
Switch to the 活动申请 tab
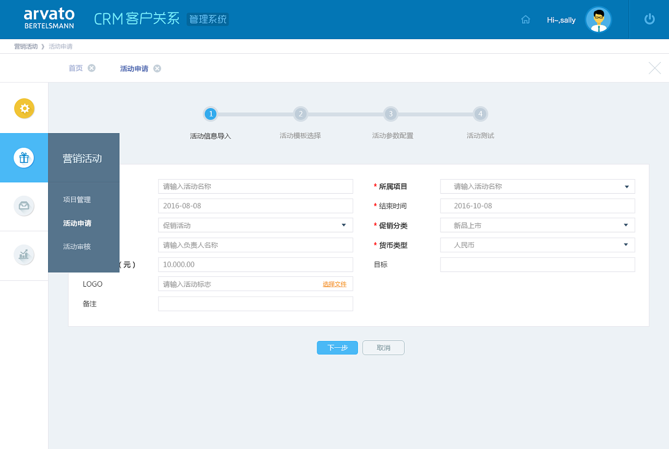coord(134,68)
